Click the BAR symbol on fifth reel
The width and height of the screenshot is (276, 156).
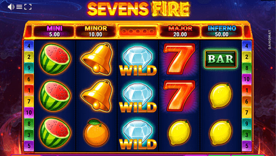221,59
